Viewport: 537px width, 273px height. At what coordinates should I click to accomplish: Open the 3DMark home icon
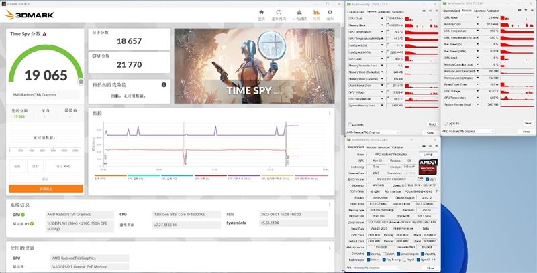click(x=262, y=12)
